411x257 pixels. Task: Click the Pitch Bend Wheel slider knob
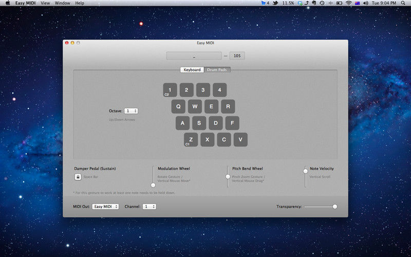tap(228, 177)
